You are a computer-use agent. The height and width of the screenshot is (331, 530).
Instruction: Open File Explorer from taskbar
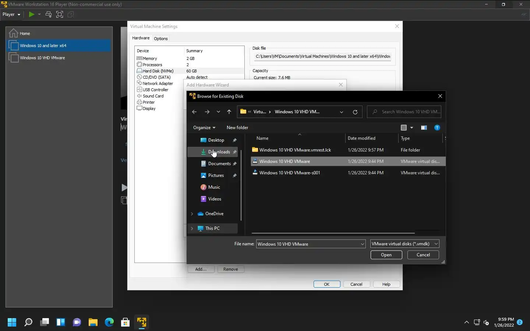point(93,323)
